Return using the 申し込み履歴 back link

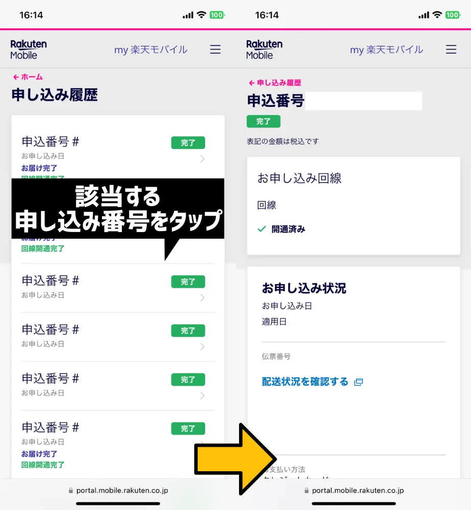276,82
